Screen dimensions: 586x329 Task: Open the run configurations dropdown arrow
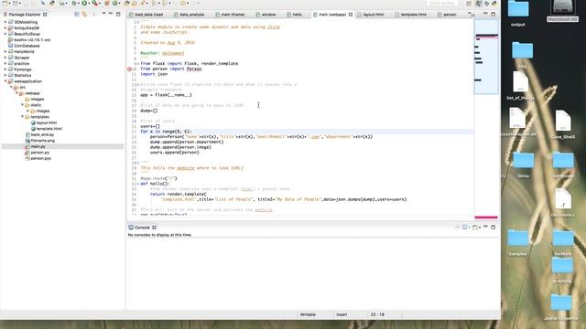89,3
